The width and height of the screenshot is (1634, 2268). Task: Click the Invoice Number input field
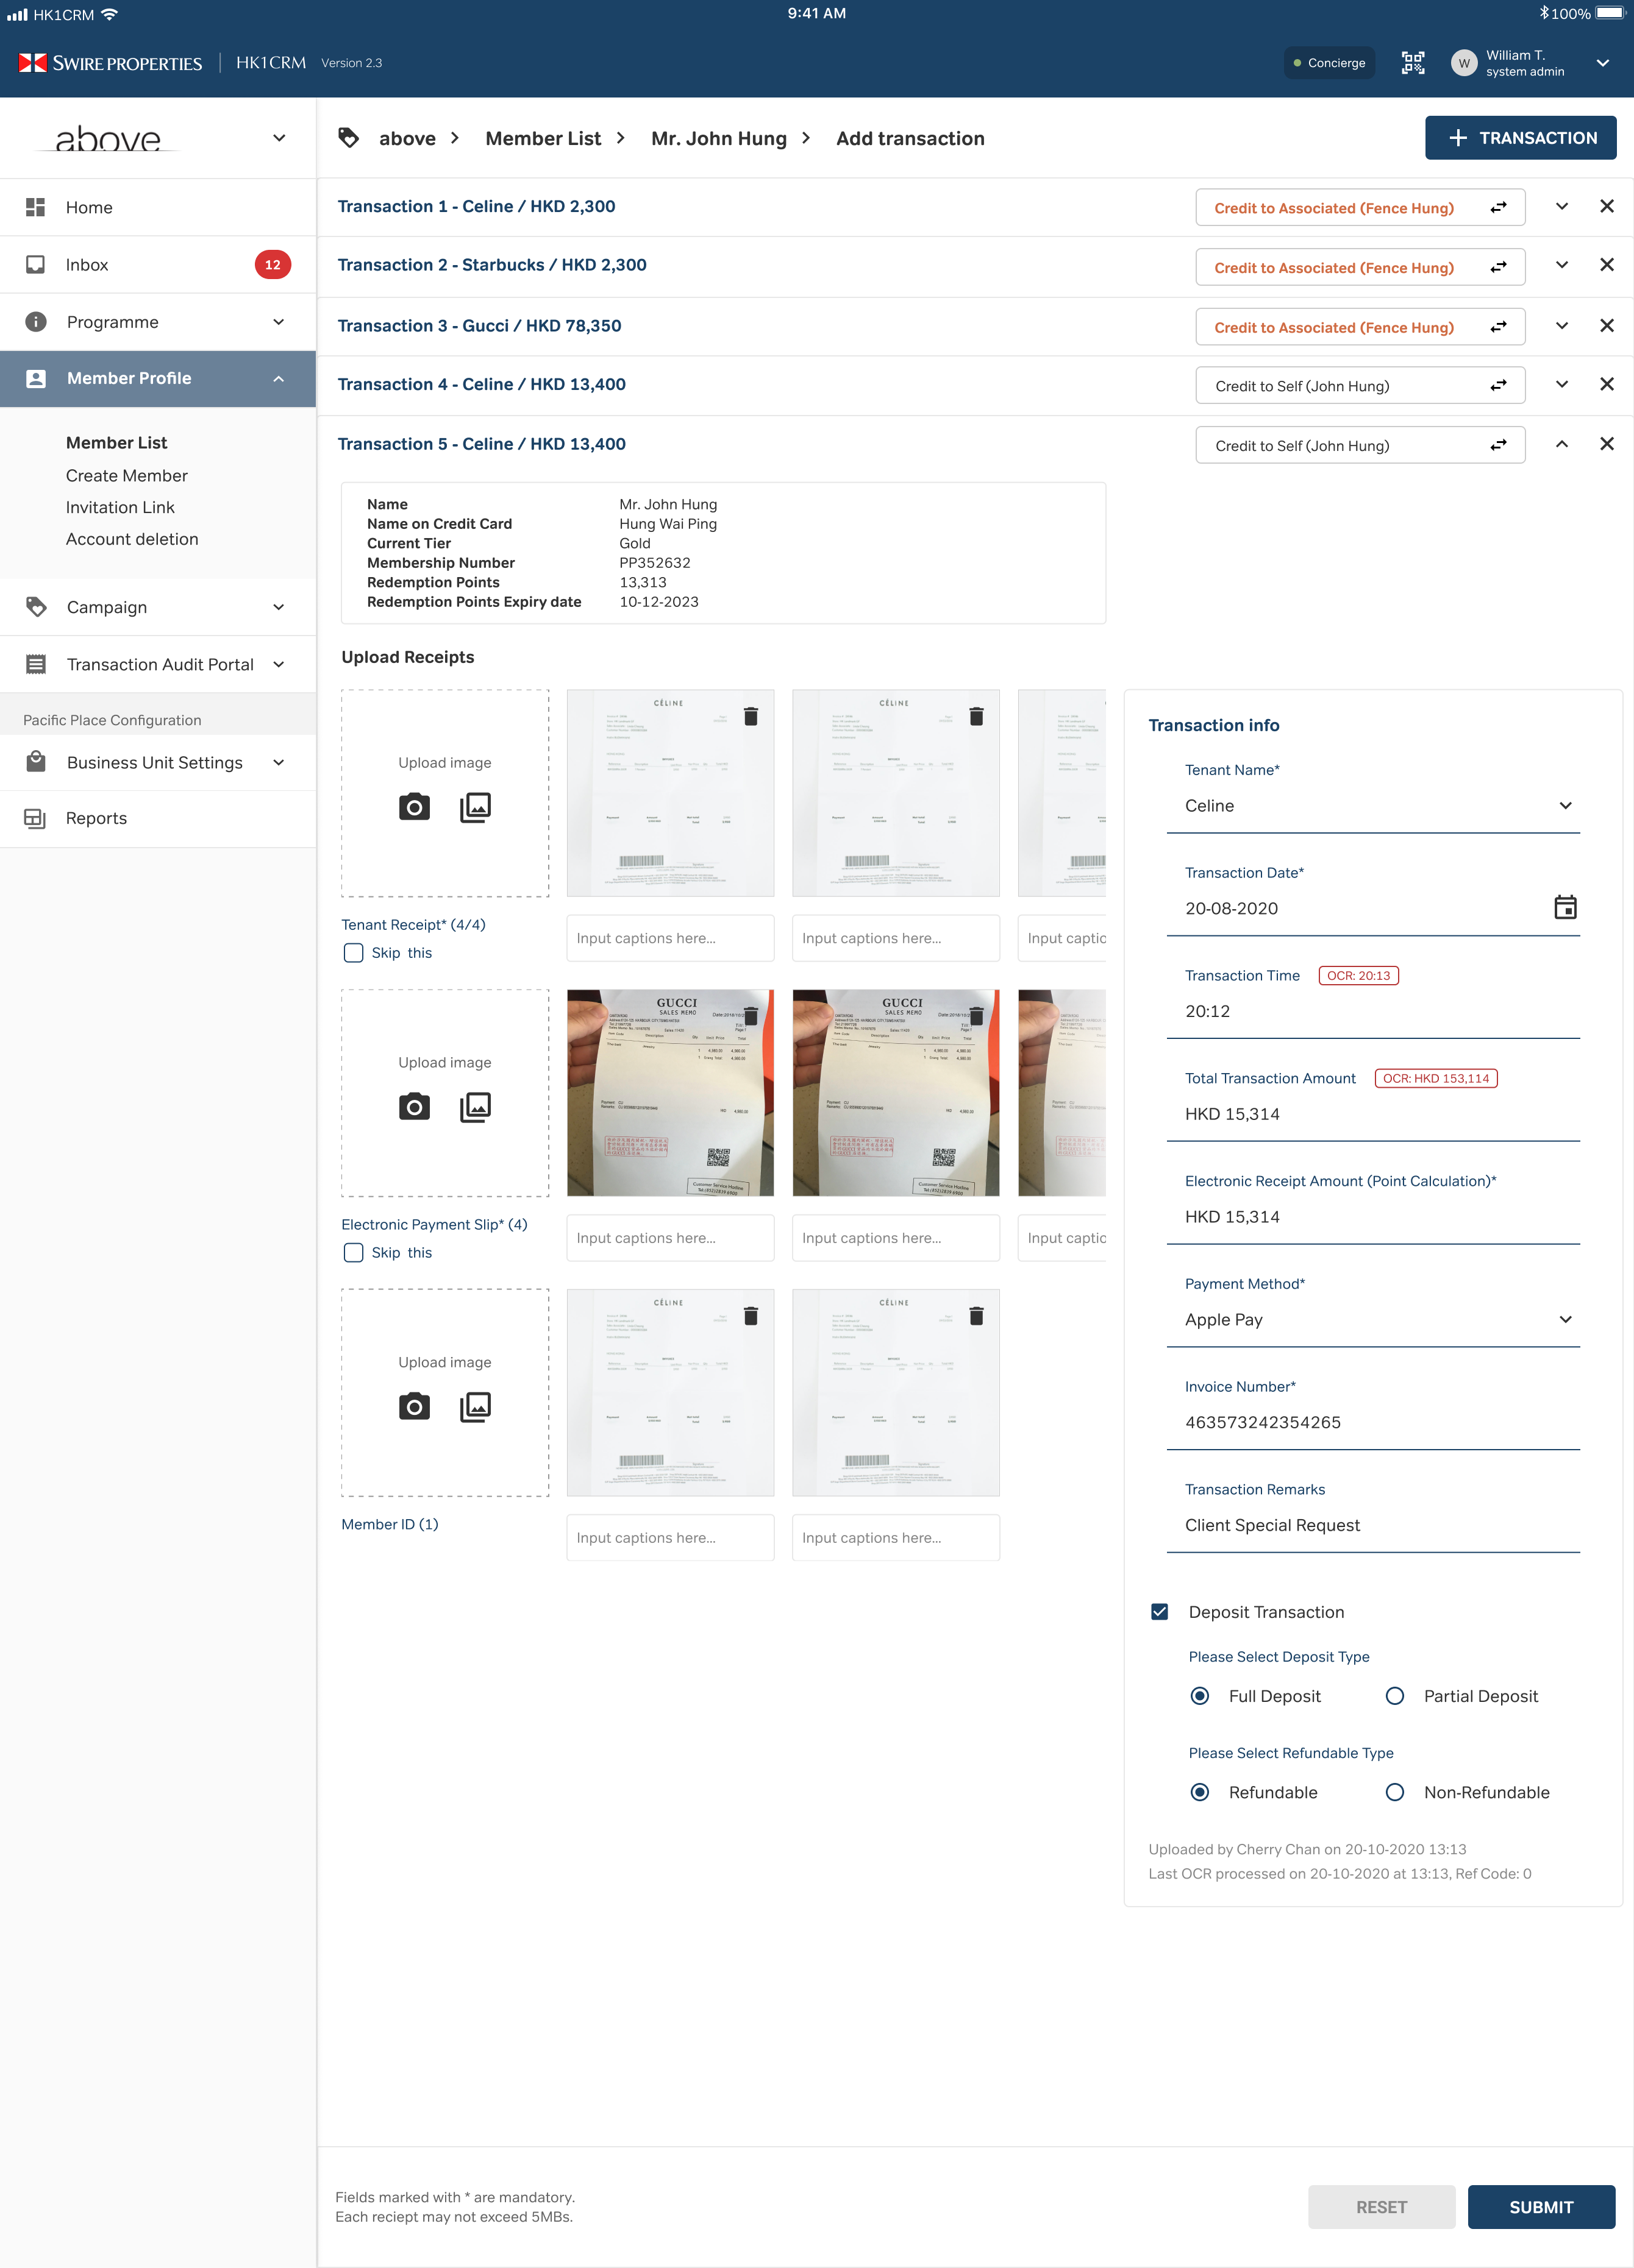pyautogui.click(x=1373, y=1423)
